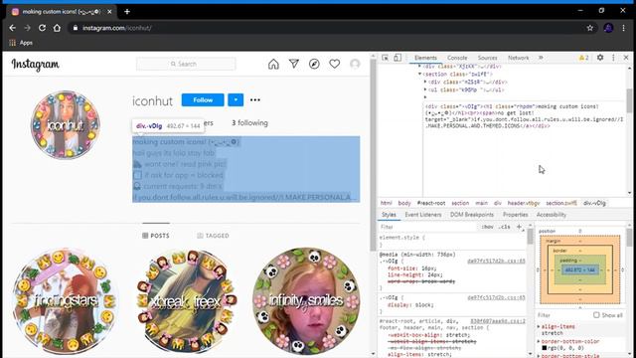Image resolution: width=636 pixels, height=358 pixels.
Task: View the 3 following list
Action: pyautogui.click(x=249, y=123)
